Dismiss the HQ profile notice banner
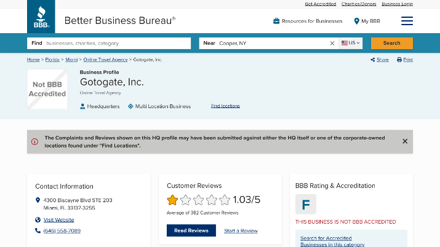The width and height of the screenshot is (440, 247). pyautogui.click(x=405, y=141)
